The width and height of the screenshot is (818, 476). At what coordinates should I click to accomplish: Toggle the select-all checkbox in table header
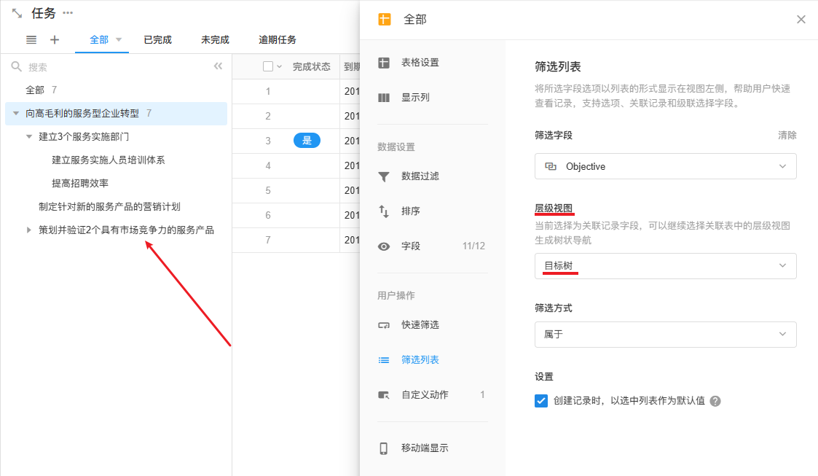(x=268, y=66)
